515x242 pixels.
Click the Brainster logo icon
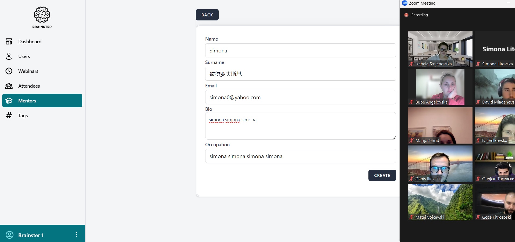(x=42, y=15)
